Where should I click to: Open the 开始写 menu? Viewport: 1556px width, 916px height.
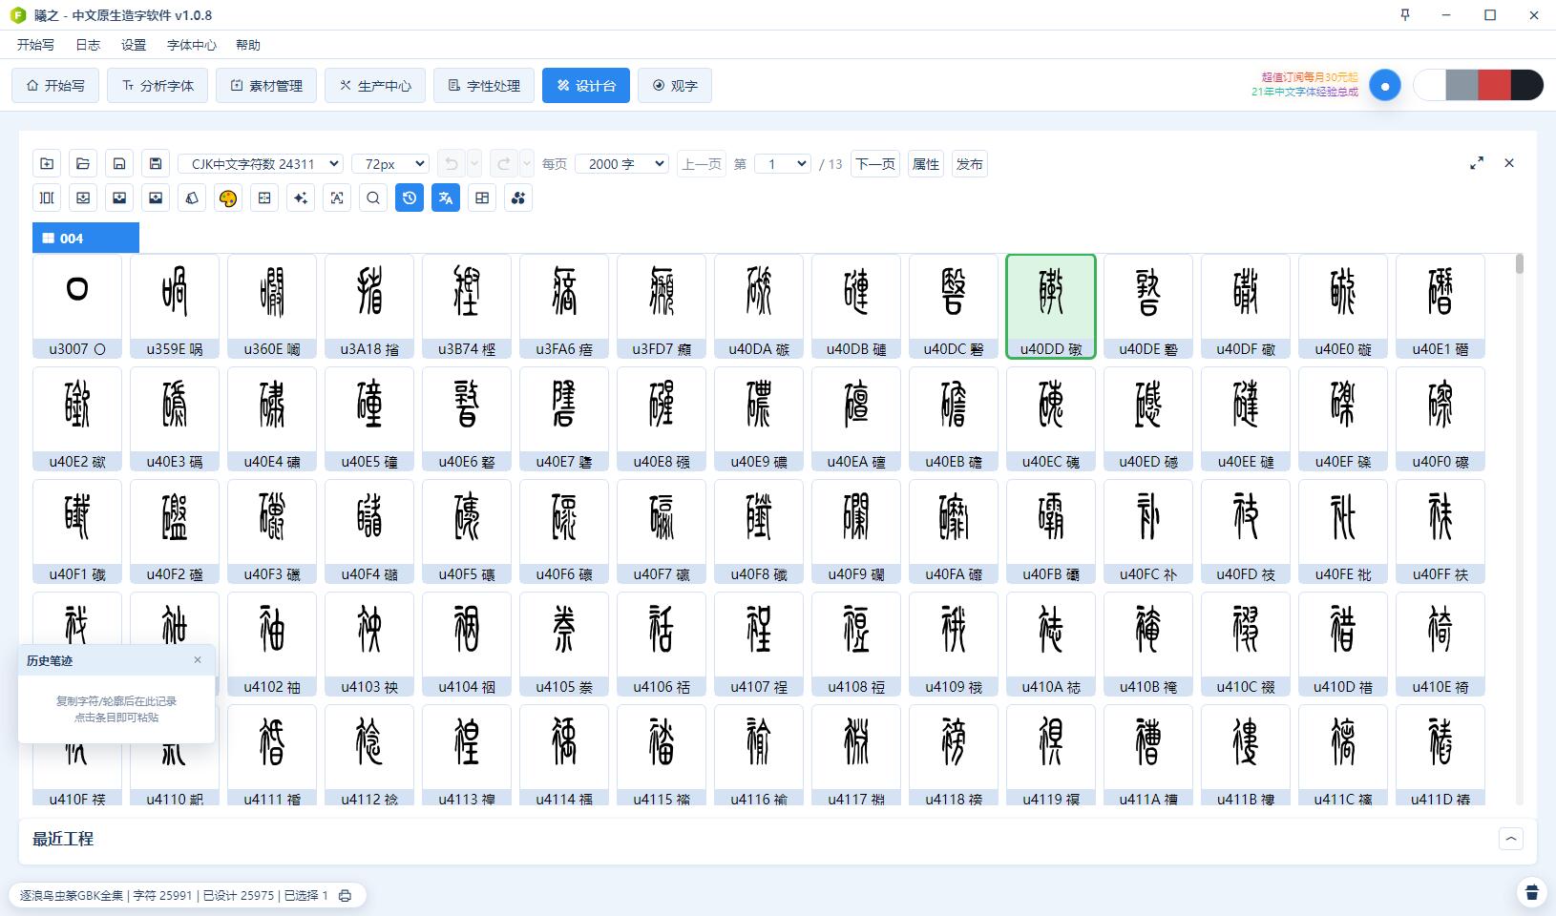35,45
